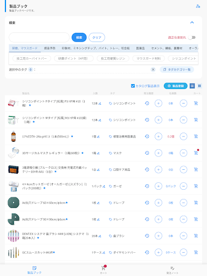Click the blue 検索 button

(79, 37)
